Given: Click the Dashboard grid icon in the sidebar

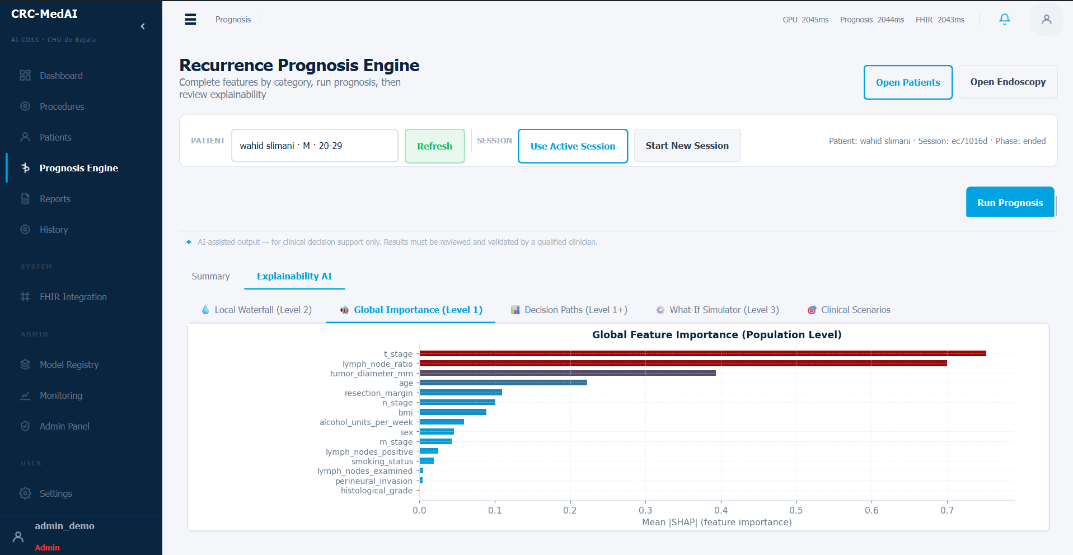Looking at the screenshot, I should coord(25,76).
